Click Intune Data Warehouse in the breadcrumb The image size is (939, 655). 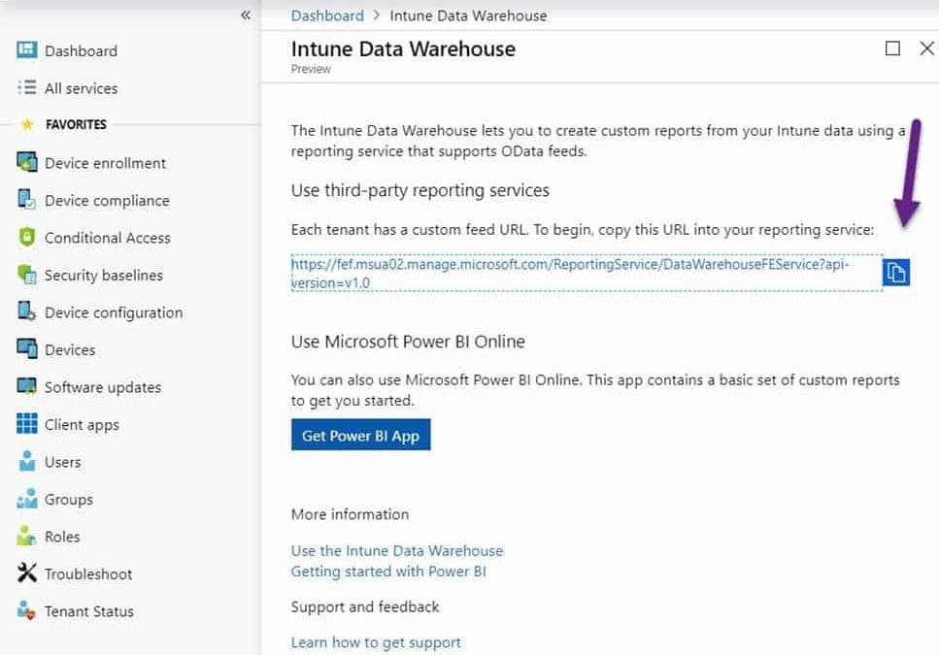coord(468,16)
